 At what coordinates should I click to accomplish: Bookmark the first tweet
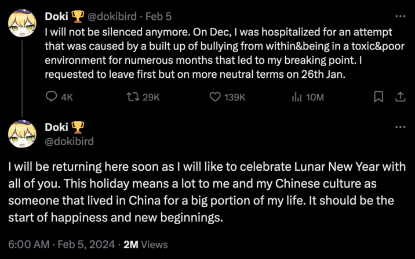tap(379, 98)
